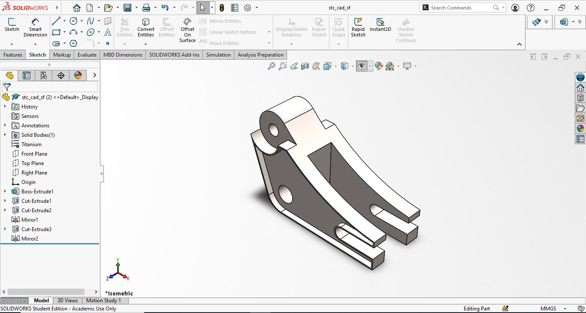Undo the last action

tap(165, 8)
